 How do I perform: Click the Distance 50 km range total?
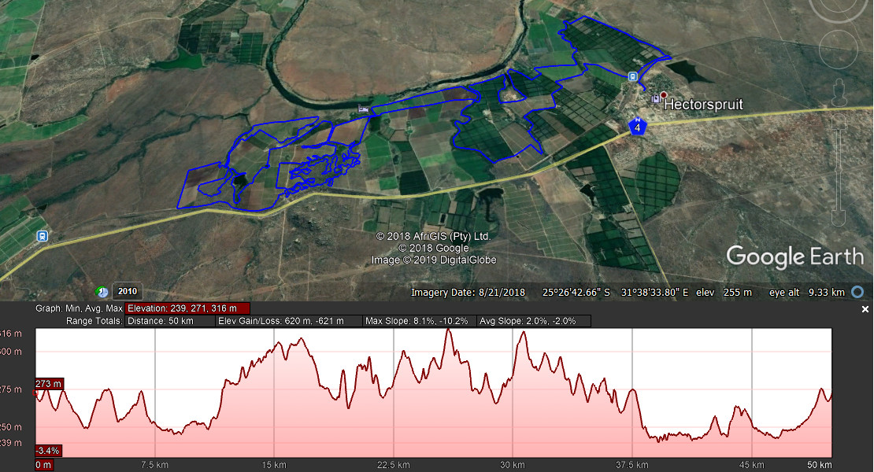pyautogui.click(x=169, y=321)
